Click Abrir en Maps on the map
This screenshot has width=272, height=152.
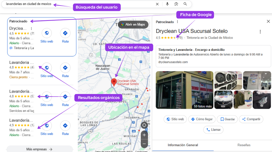point(133,25)
